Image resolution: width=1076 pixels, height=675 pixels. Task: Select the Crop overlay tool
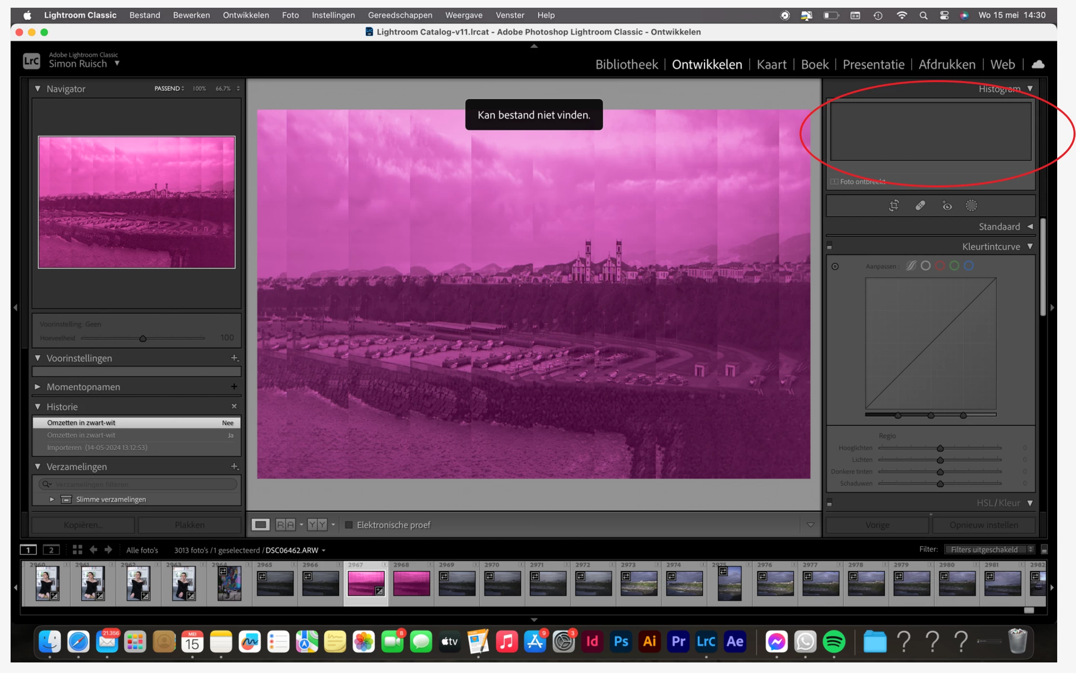pyautogui.click(x=894, y=206)
